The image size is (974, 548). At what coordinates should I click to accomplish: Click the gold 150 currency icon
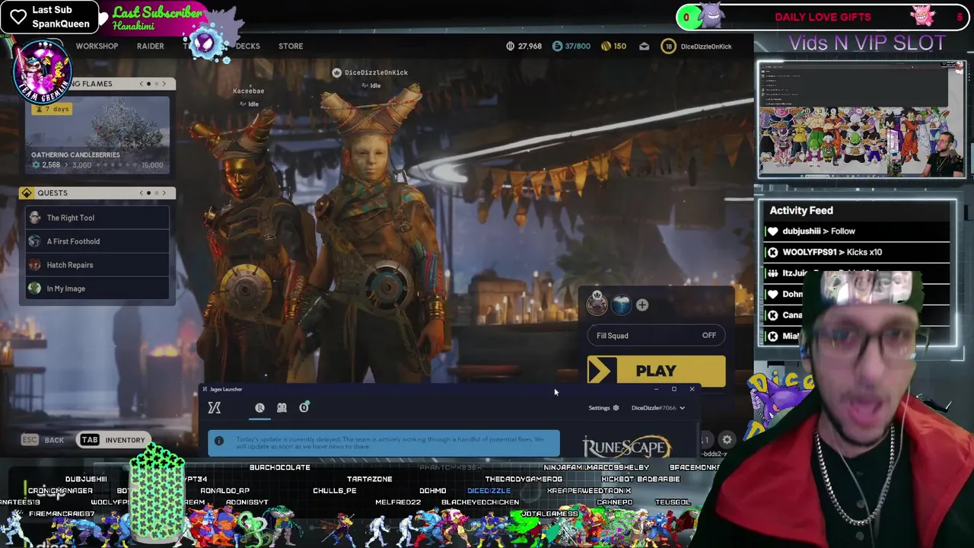(x=606, y=46)
